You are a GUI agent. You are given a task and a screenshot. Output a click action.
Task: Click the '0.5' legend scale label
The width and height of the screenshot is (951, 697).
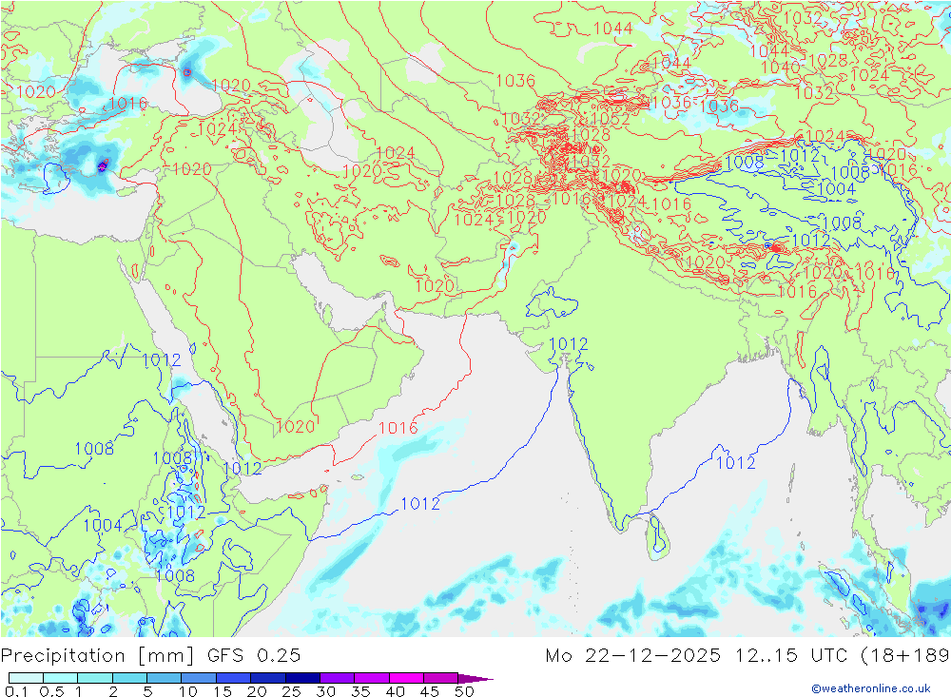pyautogui.click(x=51, y=691)
